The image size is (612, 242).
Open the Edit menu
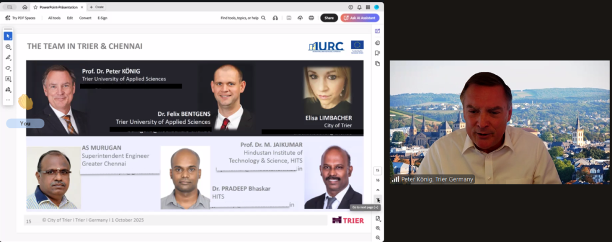[70, 18]
